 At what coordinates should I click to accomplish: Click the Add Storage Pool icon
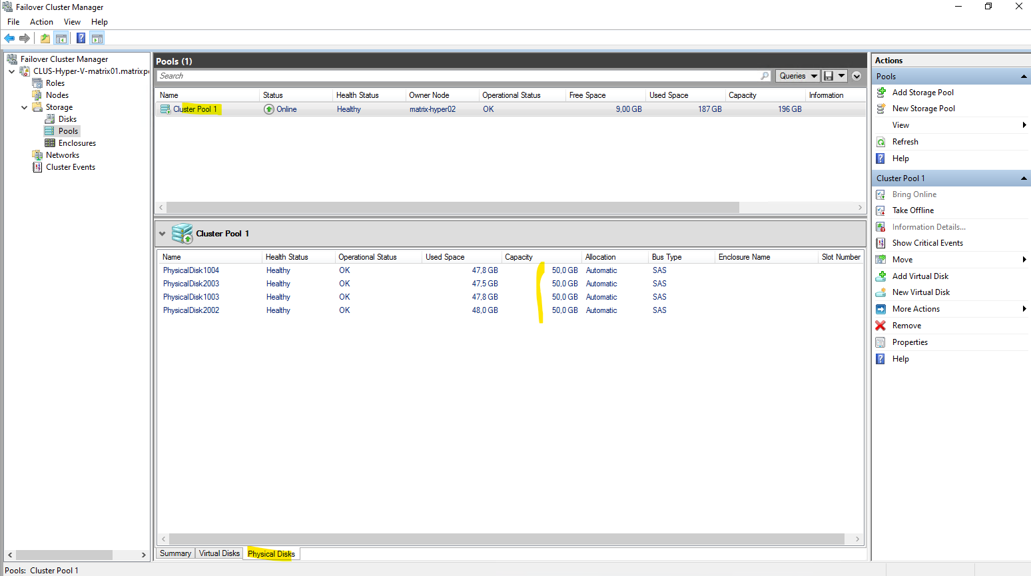(x=881, y=93)
